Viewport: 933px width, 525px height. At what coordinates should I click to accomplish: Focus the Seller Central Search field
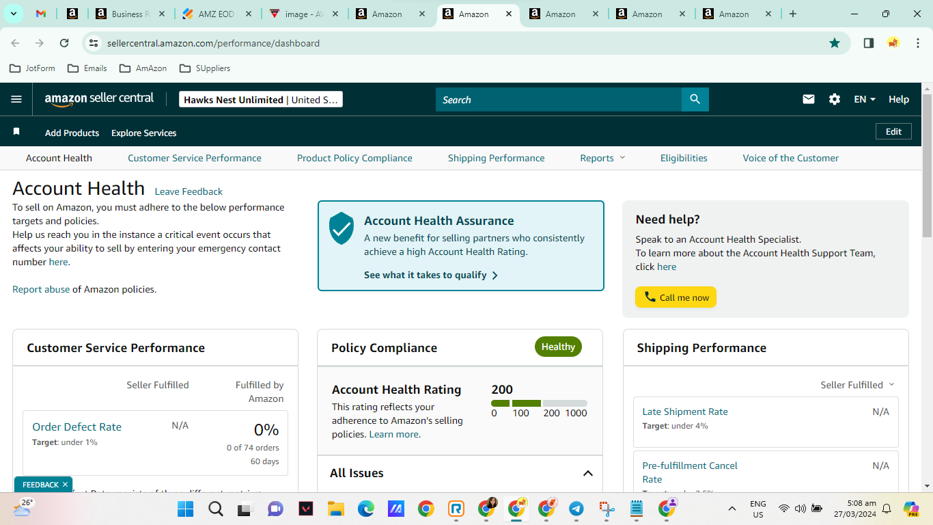click(559, 99)
